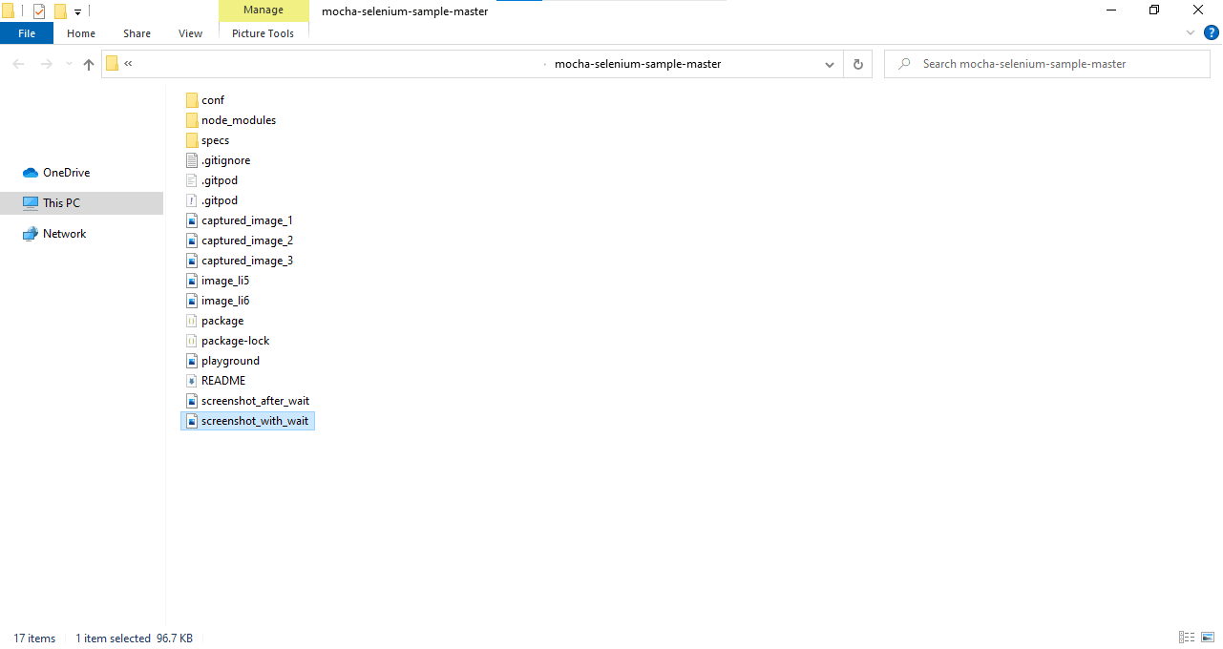Open the Picture Tools Manage tab
1223x649 pixels.
[264, 10]
